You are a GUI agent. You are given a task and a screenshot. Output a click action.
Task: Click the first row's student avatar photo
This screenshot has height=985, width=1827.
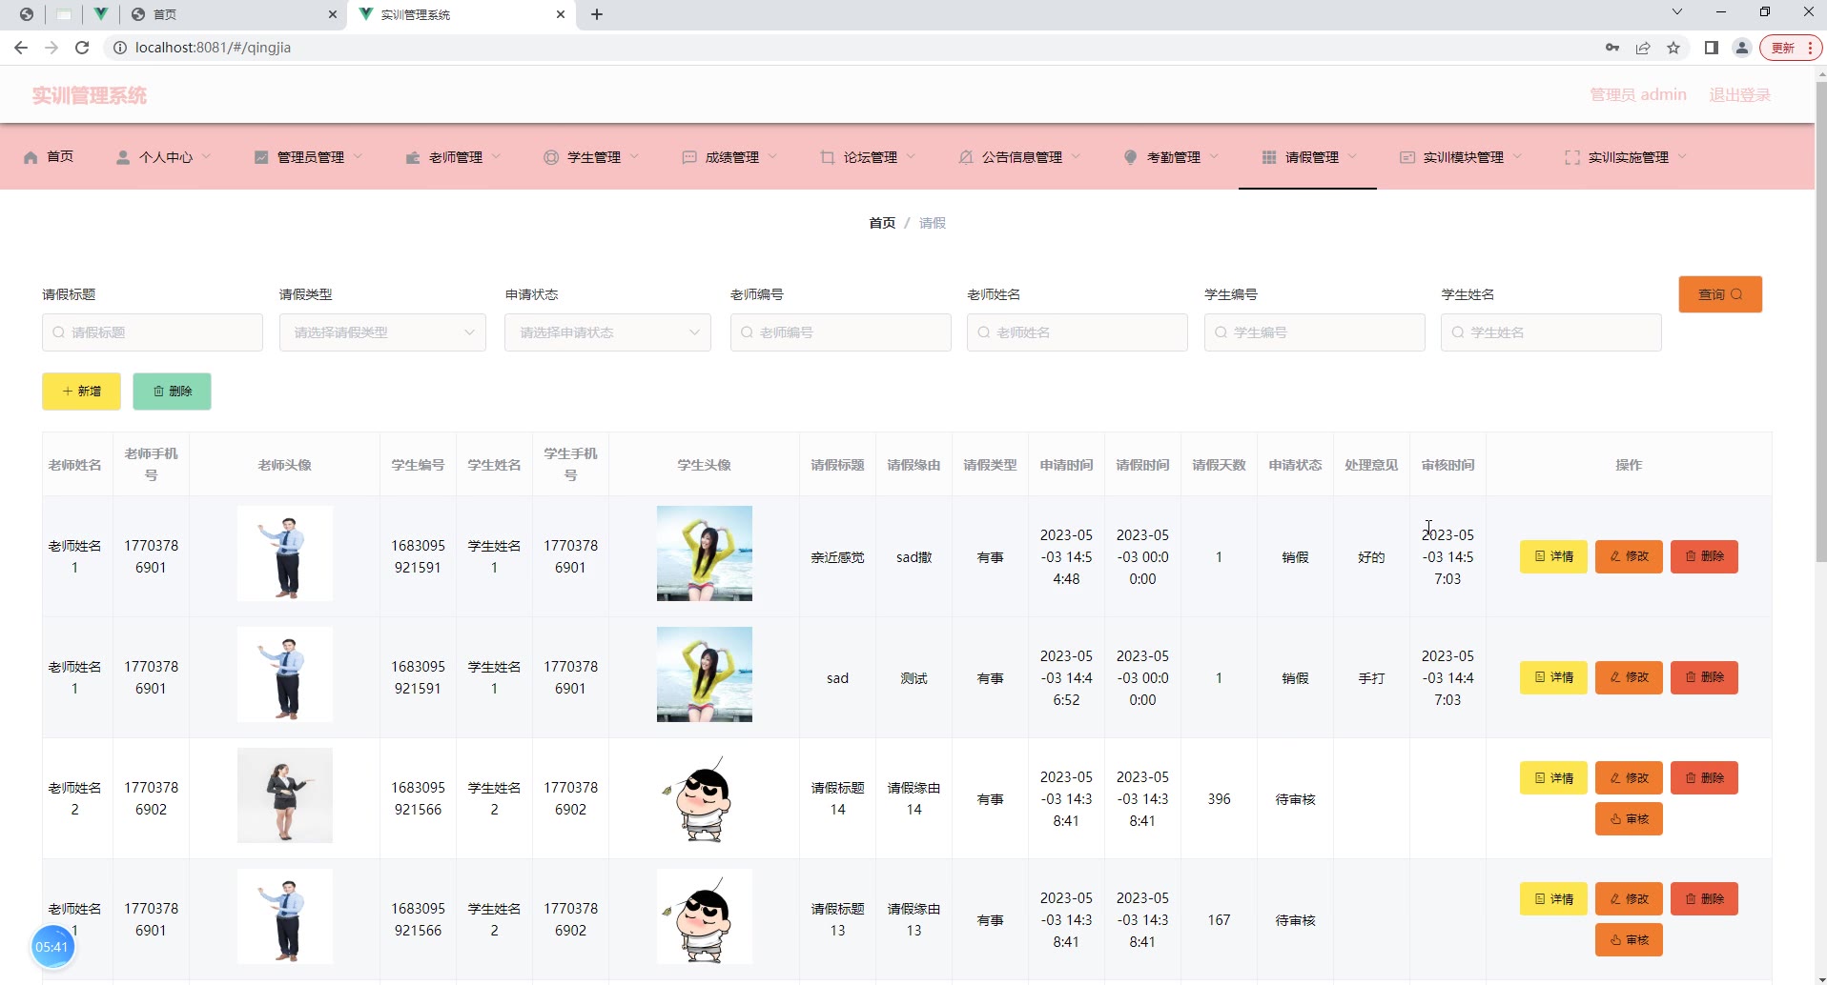click(704, 553)
